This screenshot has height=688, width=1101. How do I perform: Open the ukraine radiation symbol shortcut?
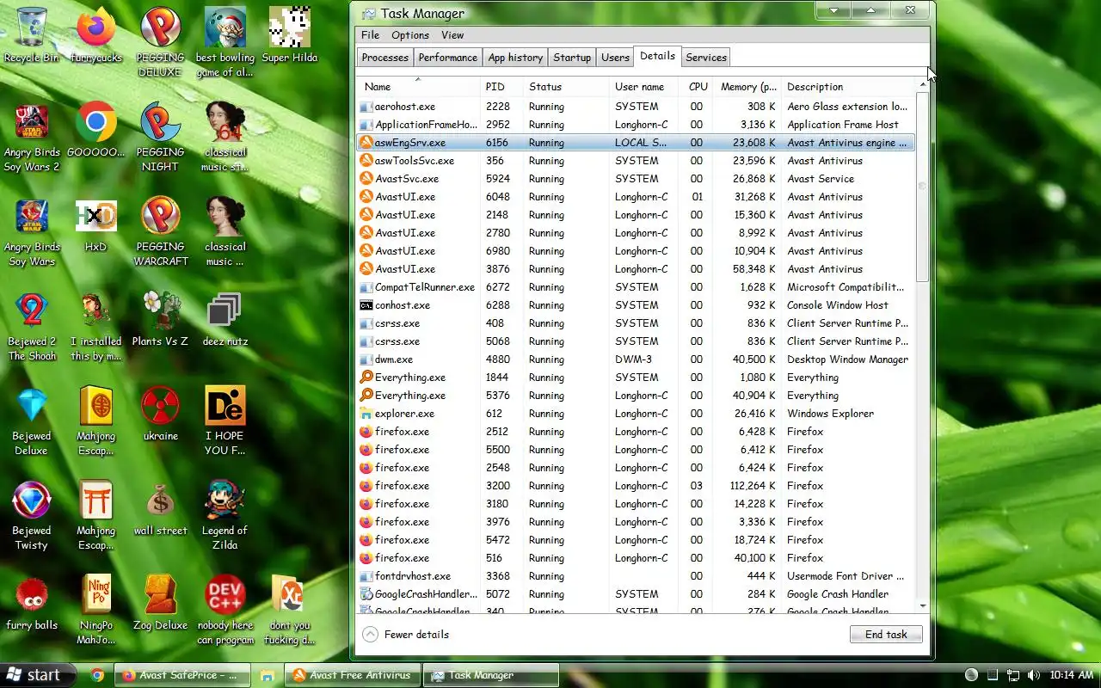[160, 414]
